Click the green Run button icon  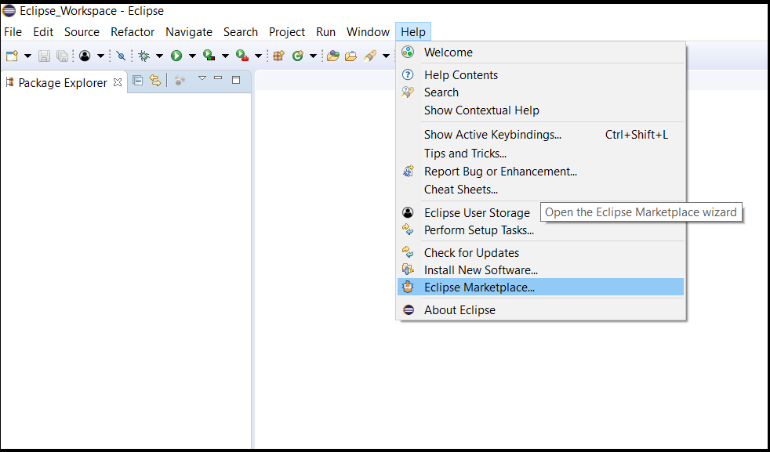pos(176,56)
